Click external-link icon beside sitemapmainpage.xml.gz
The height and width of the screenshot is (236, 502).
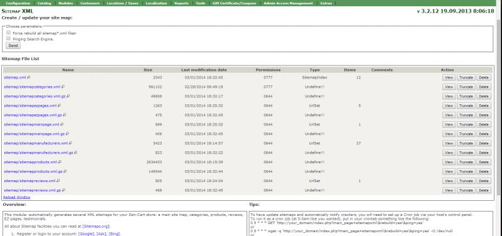[x=67, y=134]
